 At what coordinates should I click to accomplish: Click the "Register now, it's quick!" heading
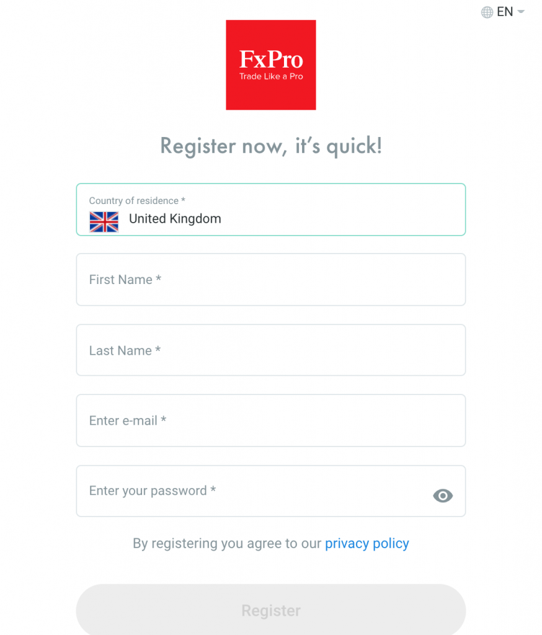click(x=270, y=146)
